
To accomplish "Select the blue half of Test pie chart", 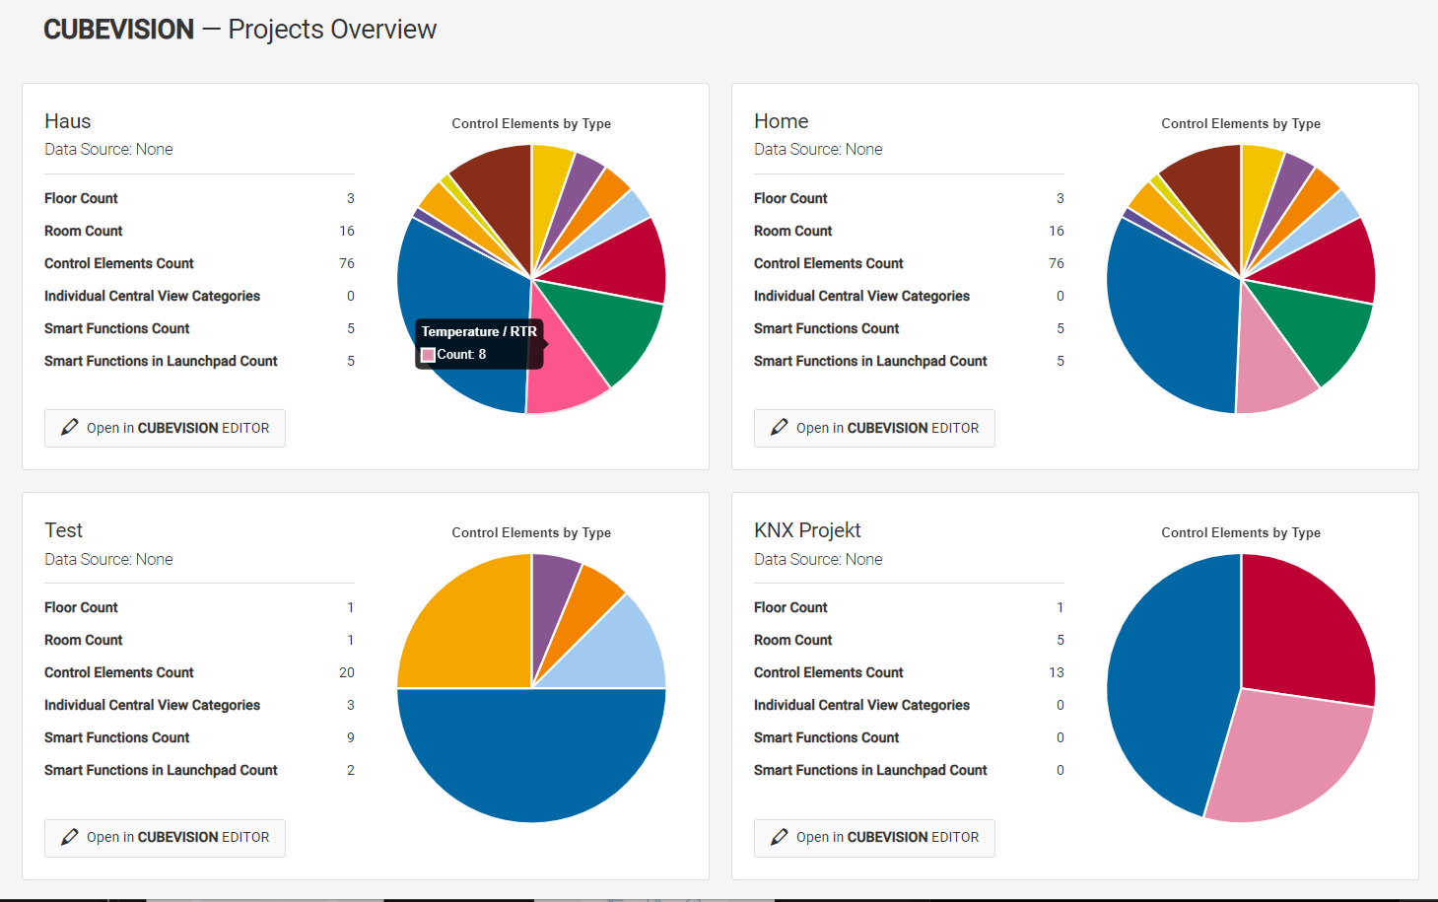I will coord(531,754).
